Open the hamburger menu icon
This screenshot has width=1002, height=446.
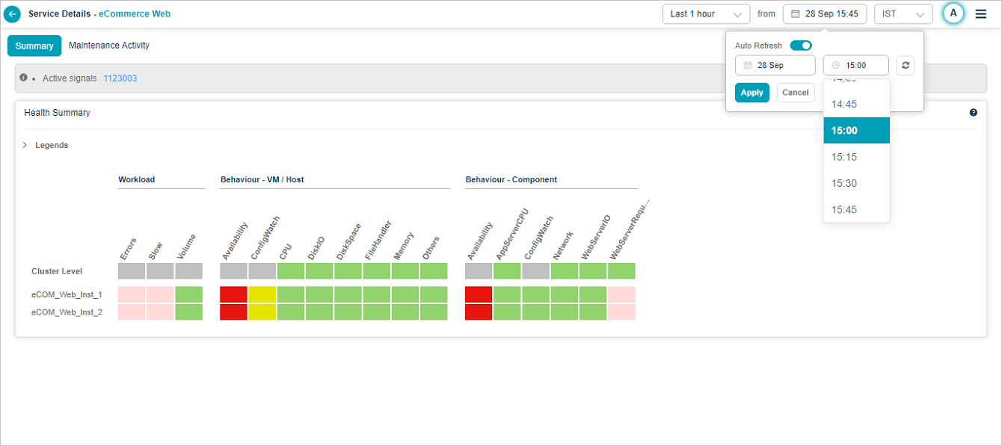coord(981,14)
